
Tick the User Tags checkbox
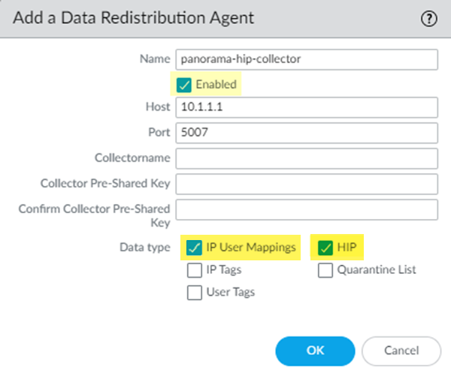pos(194,292)
